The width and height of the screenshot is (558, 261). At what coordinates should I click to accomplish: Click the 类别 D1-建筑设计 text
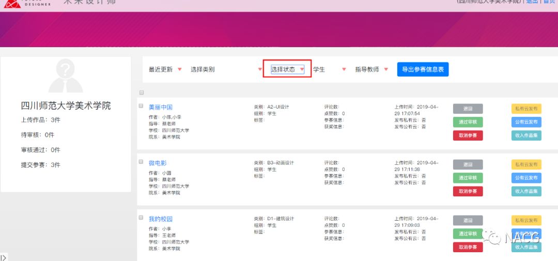[274, 219]
